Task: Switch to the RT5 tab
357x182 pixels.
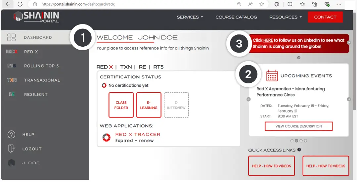Action: tap(158, 67)
